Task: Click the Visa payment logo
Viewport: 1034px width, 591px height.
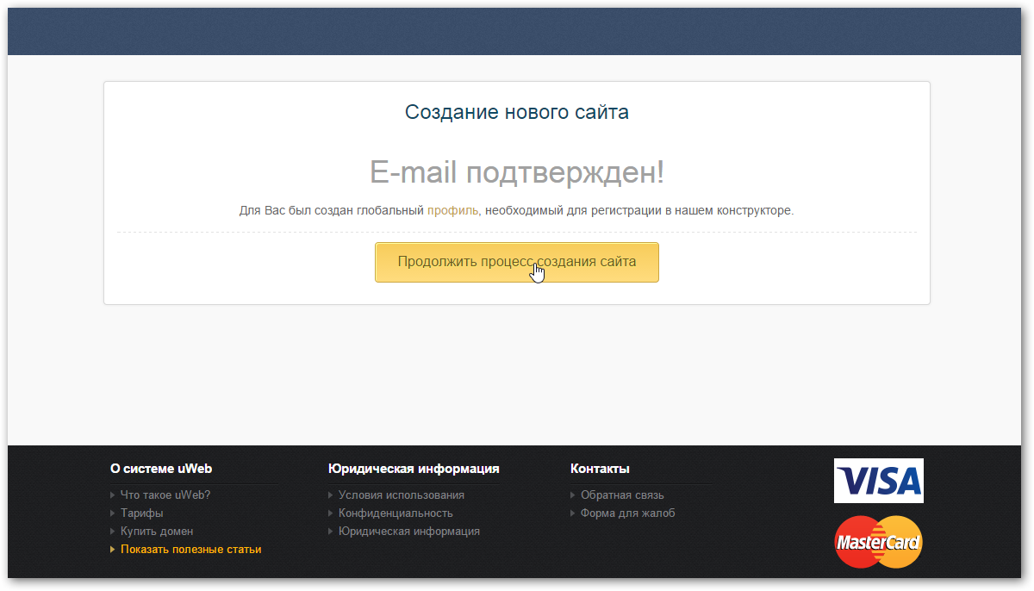Action: pos(878,481)
